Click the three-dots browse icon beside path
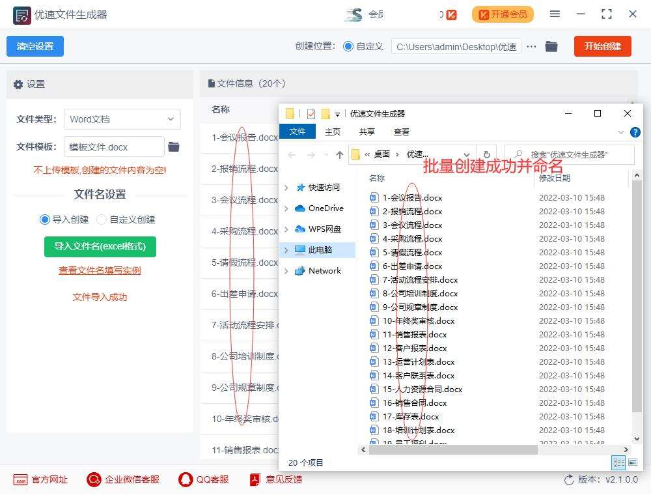The image size is (651, 495). click(x=531, y=46)
